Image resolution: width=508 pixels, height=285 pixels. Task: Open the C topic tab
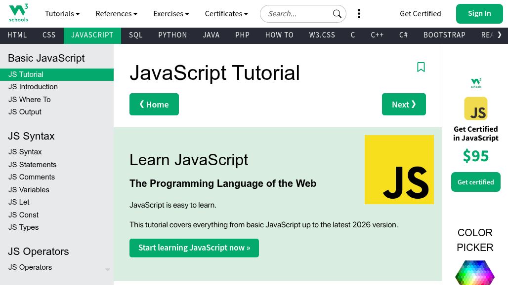[353, 35]
